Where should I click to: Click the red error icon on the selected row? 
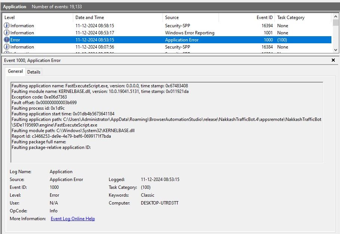click(7, 40)
